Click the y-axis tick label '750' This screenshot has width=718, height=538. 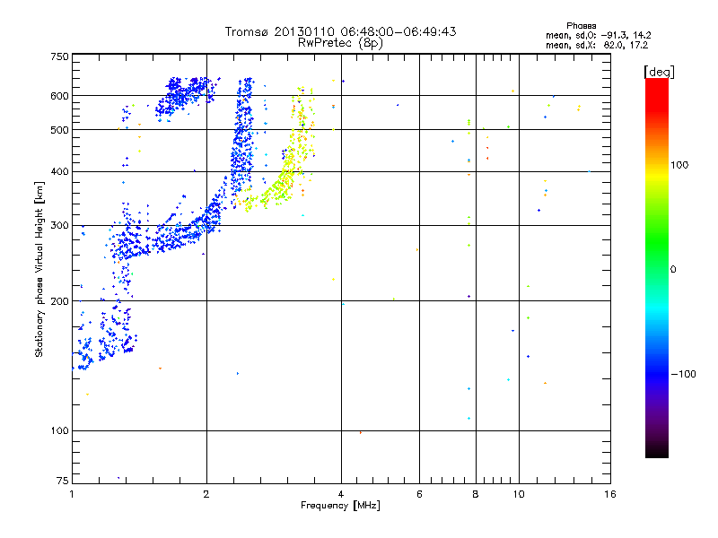coord(59,56)
